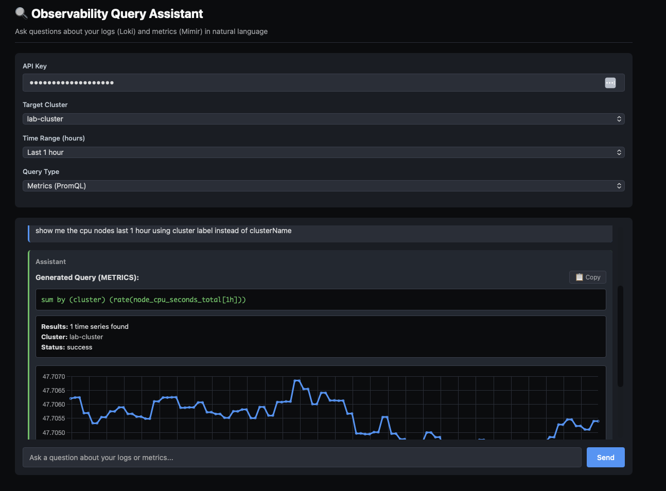Viewport: 666px width, 491px height.
Task: Click the generated query code block
Action: 321,300
